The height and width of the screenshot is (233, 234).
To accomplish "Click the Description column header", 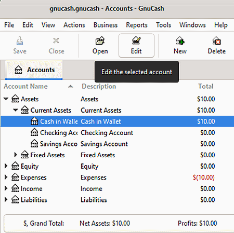I will pyautogui.click(x=99, y=86).
